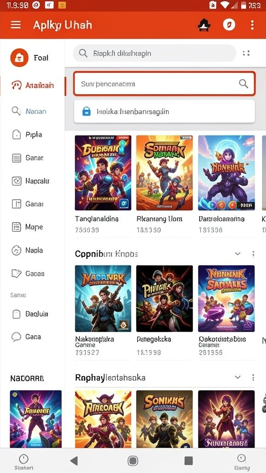Screen dimensions: 266x473
Task: Click the Panegekoka title text
Action: coord(154,340)
